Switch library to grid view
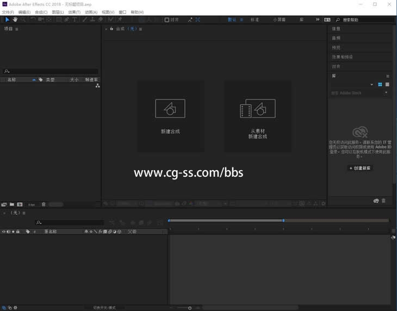The image size is (397, 311). pyautogui.click(x=380, y=84)
